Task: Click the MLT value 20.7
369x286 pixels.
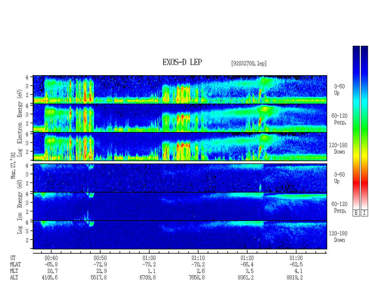Action: tap(53, 271)
